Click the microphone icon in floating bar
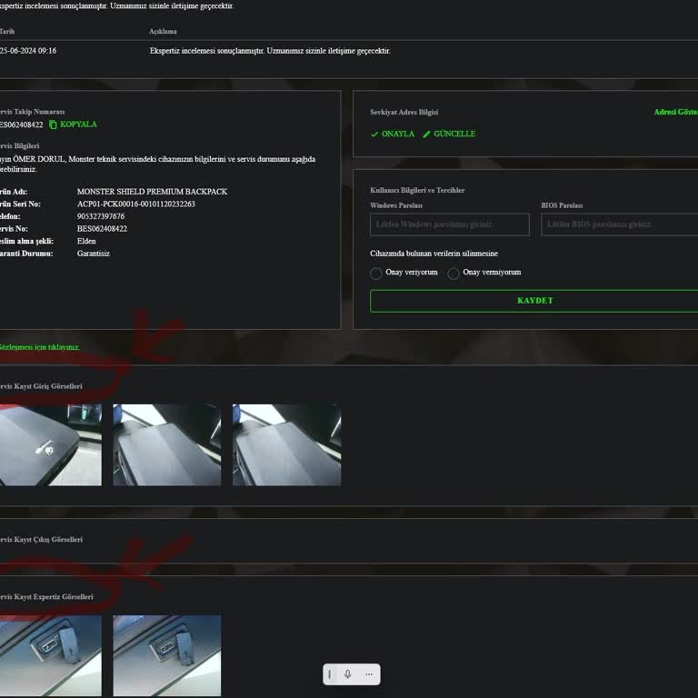 (348, 674)
